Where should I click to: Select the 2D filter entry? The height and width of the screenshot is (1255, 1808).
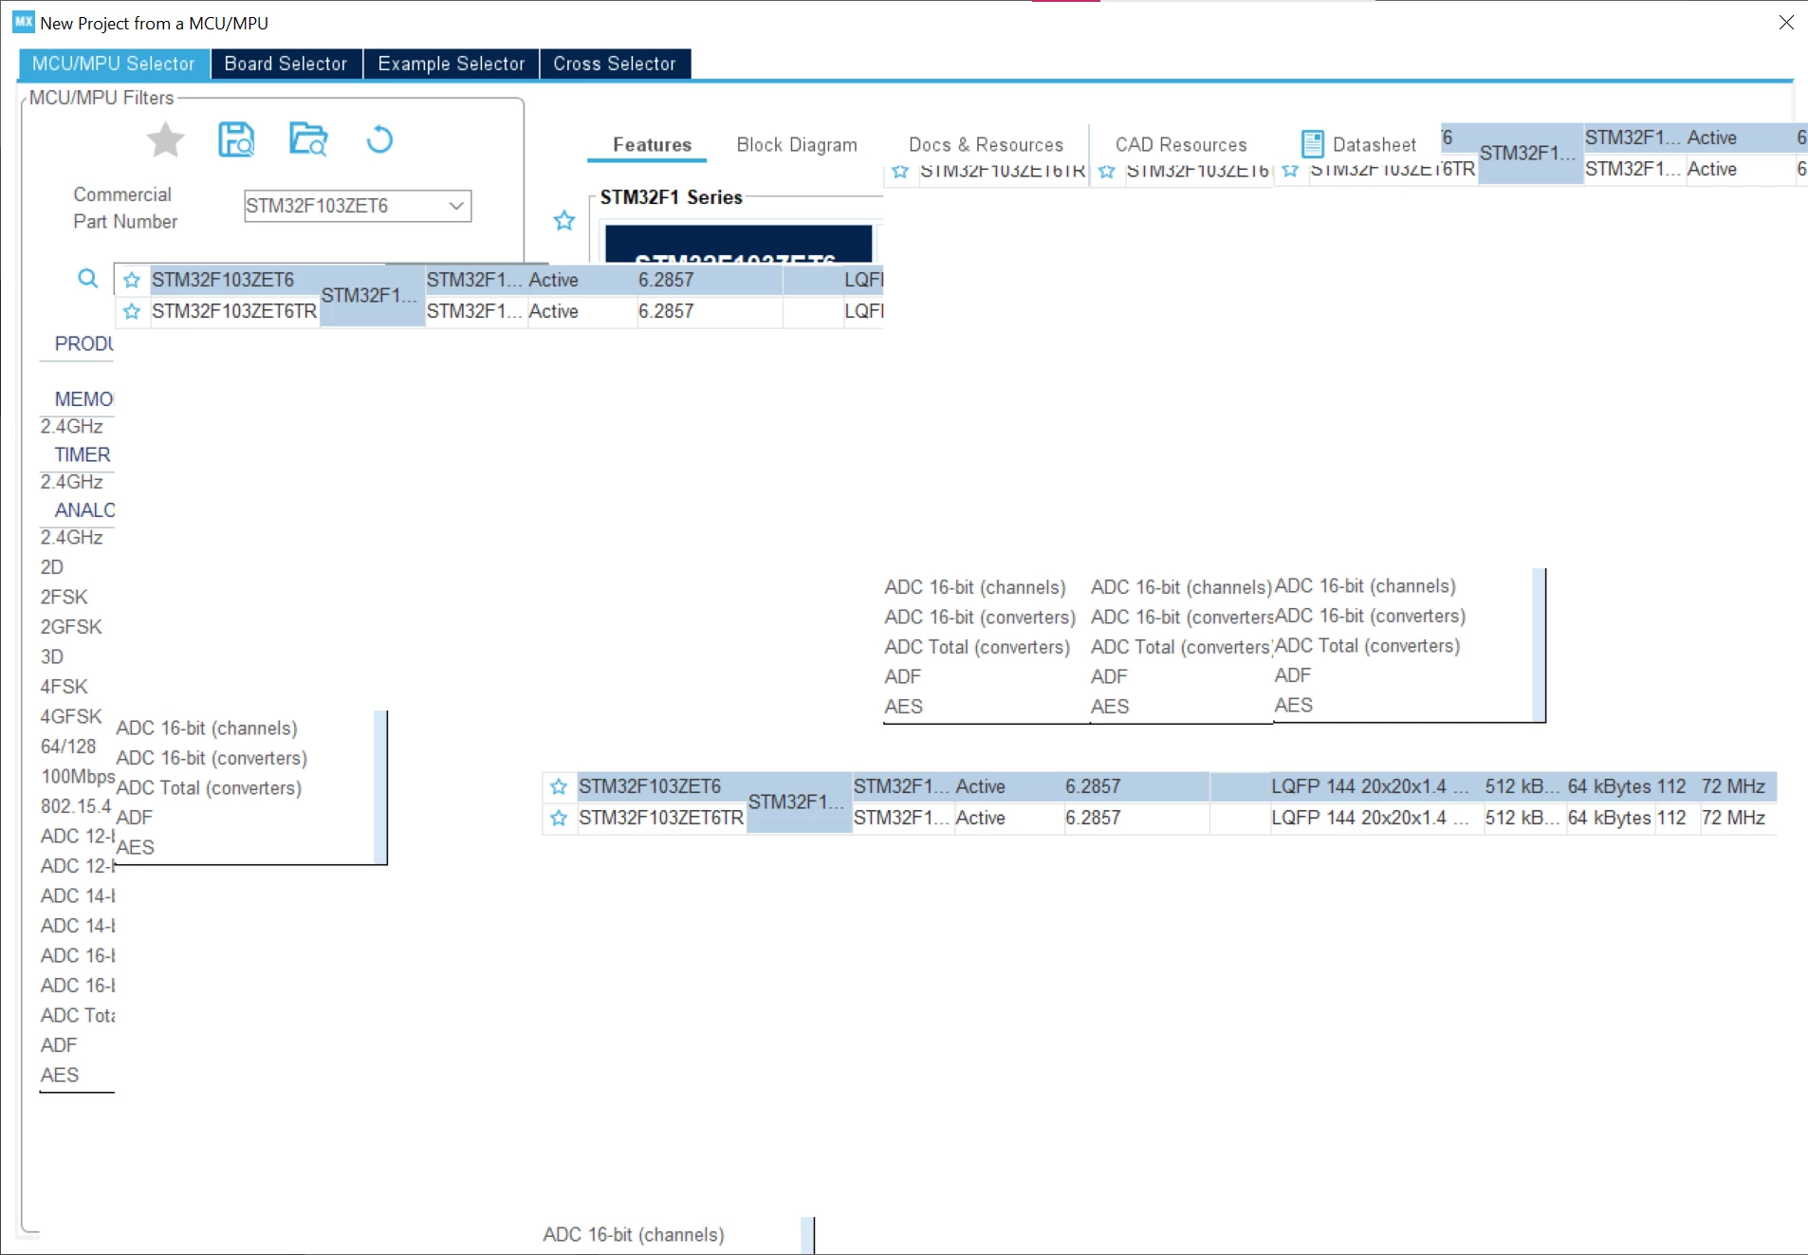(x=52, y=567)
